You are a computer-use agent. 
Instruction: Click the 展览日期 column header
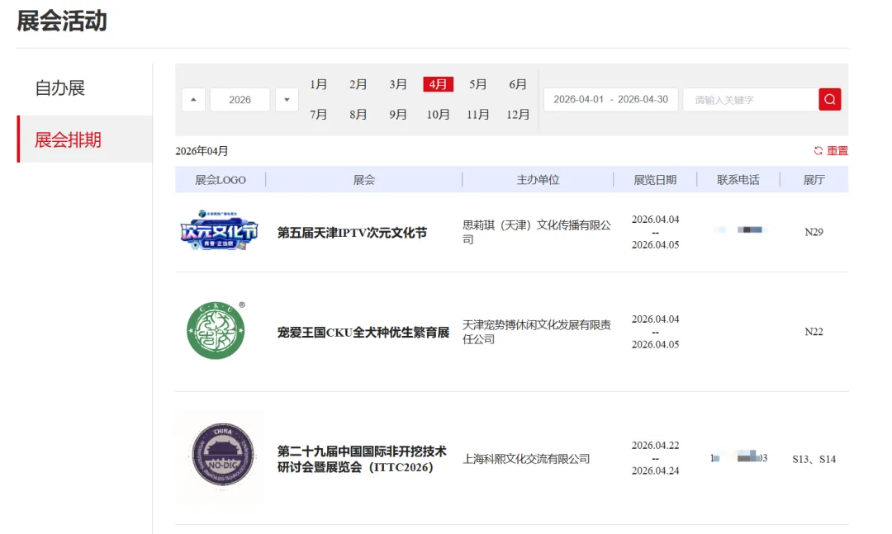tap(655, 180)
